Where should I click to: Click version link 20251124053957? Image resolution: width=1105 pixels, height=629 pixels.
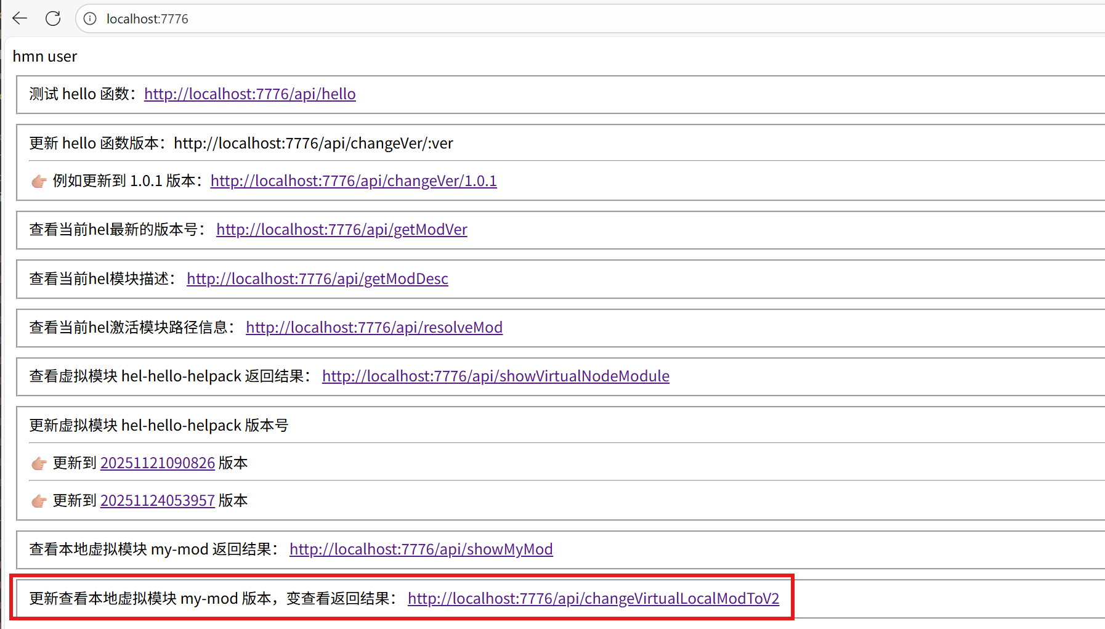157,501
